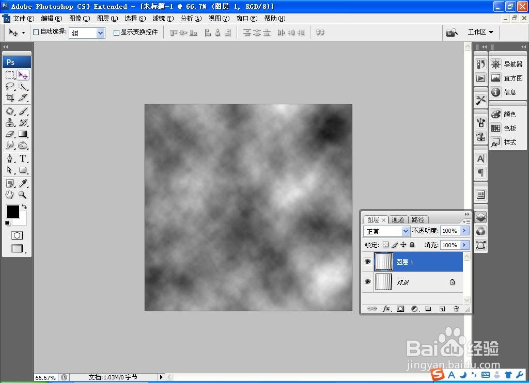This screenshot has height=383, width=529.
Task: Toggle lock transparent pixels
Action: [x=385, y=245]
